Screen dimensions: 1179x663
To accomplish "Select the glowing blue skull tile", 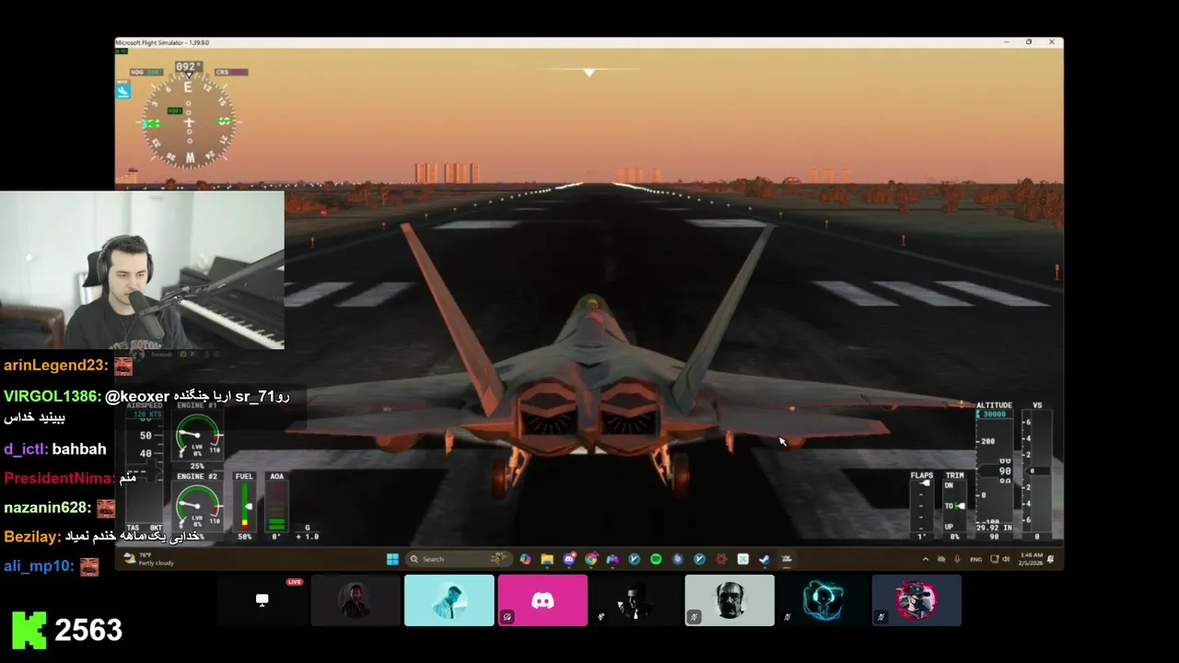I will click(823, 600).
